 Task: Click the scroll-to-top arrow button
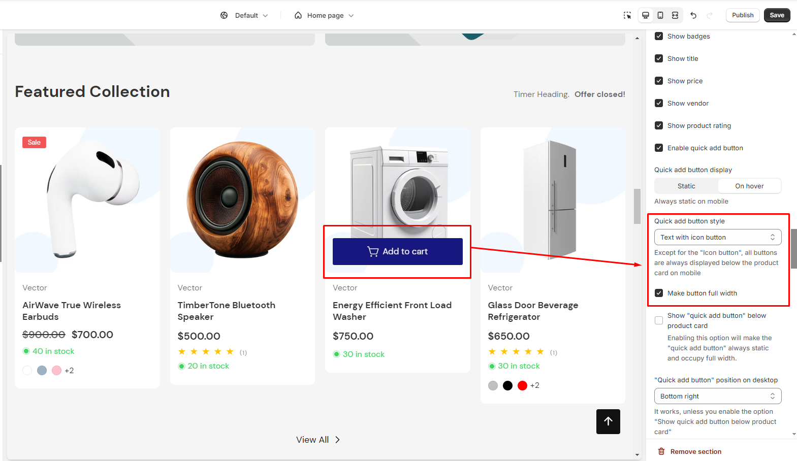point(608,421)
